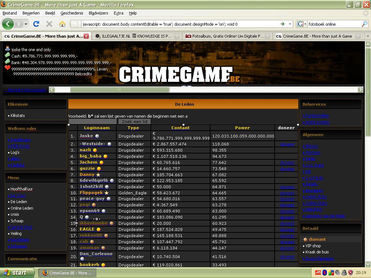Screen dimensions: 371x278
Task: Click the Klikstats link
Action: coord(17,115)
